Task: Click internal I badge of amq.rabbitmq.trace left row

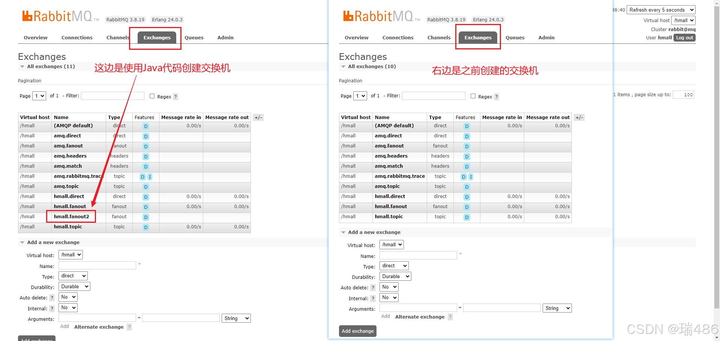Action: click(150, 177)
